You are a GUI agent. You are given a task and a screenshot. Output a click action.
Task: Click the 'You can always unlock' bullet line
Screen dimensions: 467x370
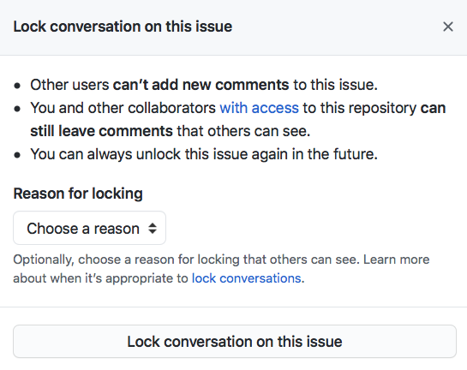point(204,154)
